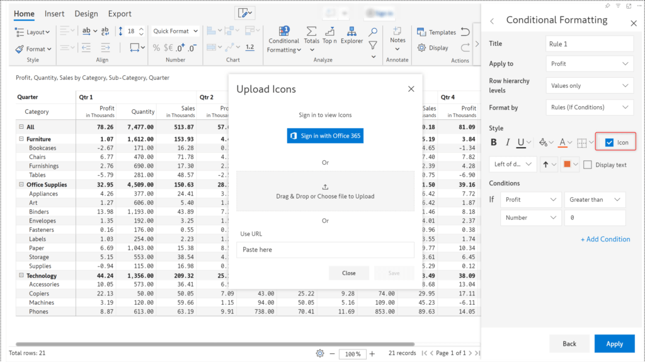Open Display settings in the ribbon
Image resolution: width=645 pixels, height=362 pixels.
(x=433, y=48)
